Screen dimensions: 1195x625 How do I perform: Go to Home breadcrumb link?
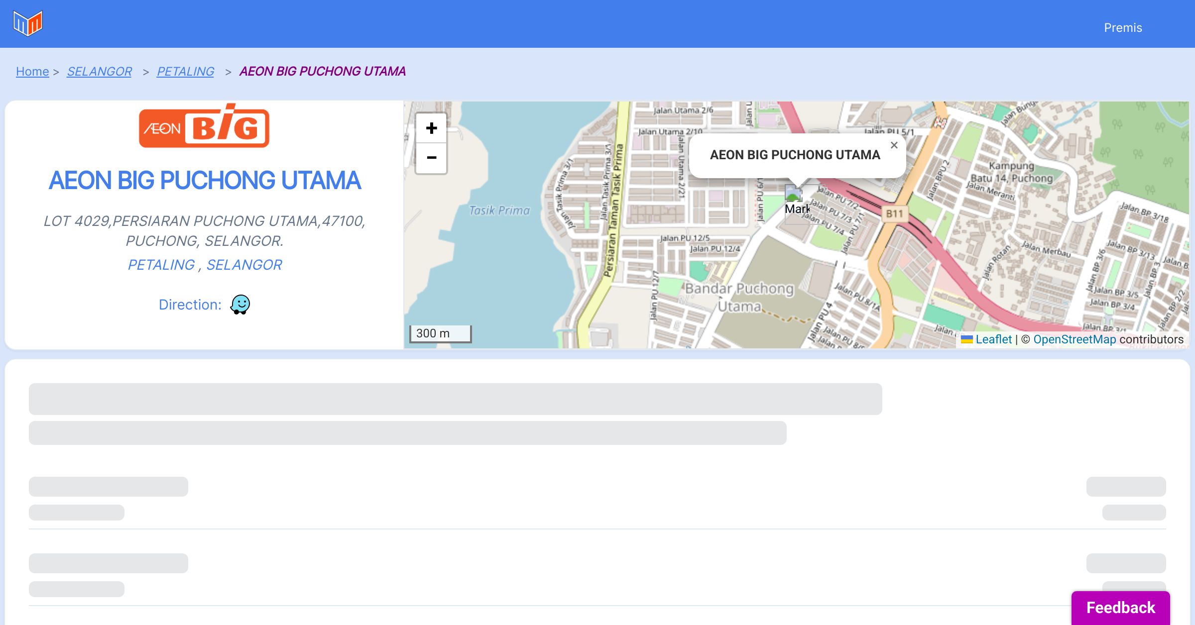(32, 72)
